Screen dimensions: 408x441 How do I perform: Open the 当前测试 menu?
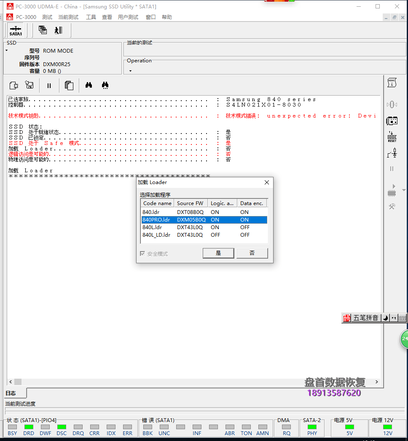68,17
